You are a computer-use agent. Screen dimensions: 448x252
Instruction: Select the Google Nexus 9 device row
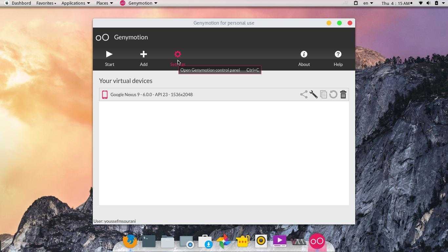click(x=197, y=94)
